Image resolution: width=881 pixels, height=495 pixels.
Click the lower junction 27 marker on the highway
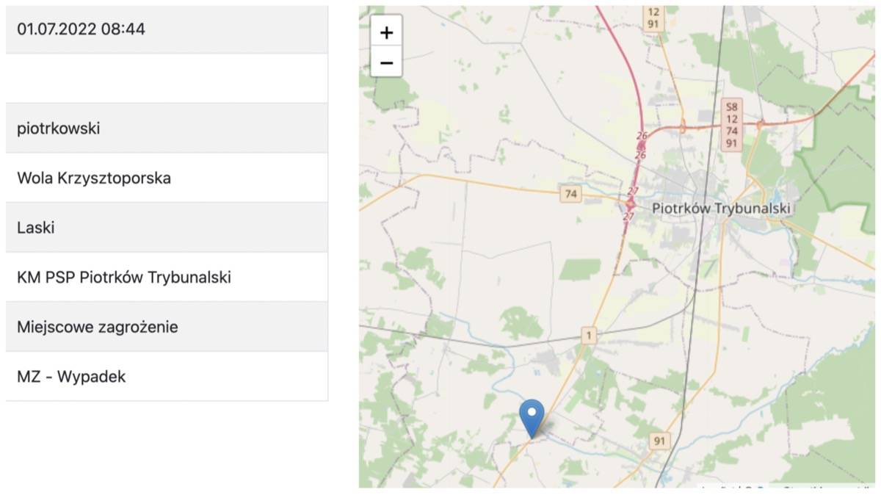[628, 217]
